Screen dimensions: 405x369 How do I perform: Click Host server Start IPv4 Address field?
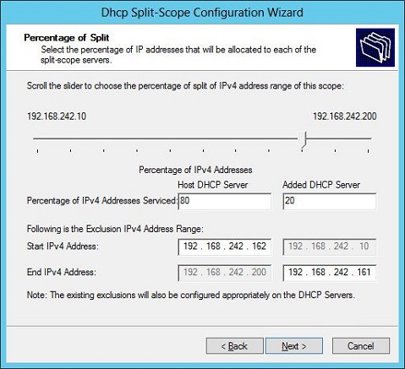[x=225, y=247]
